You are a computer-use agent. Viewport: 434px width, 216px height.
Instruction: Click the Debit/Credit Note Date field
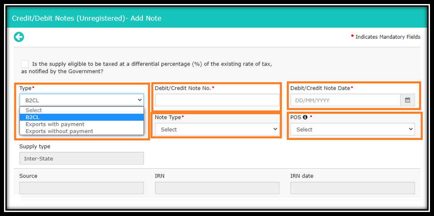pyautogui.click(x=345, y=100)
